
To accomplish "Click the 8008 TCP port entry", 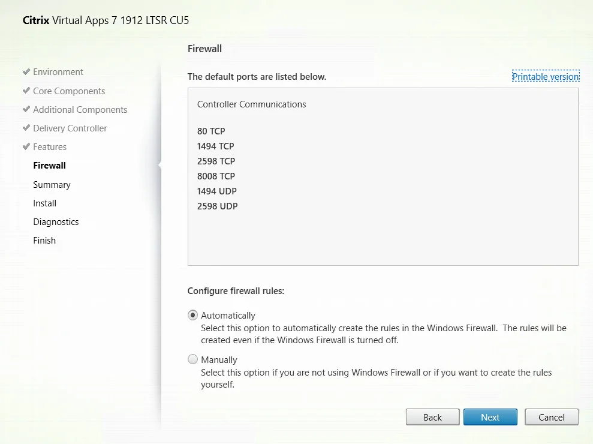I will [216, 176].
